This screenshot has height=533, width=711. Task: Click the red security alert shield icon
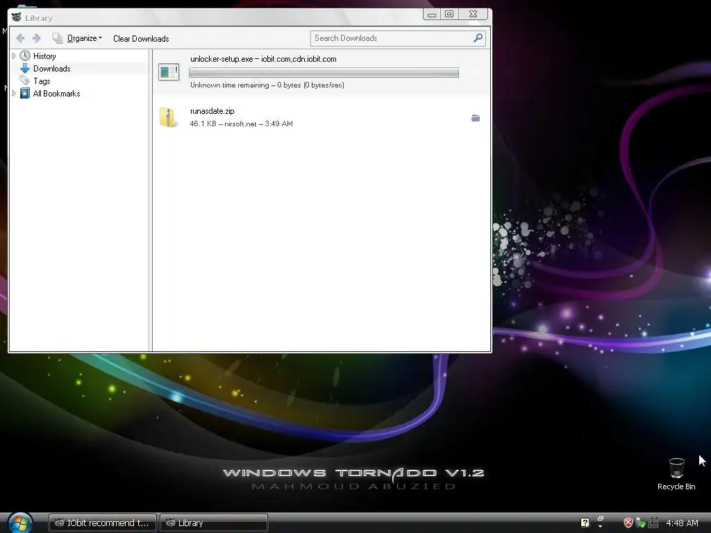[x=628, y=523]
